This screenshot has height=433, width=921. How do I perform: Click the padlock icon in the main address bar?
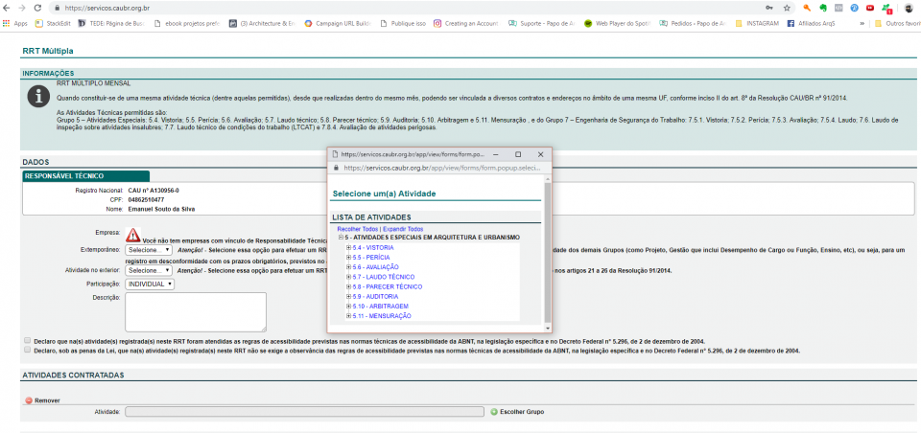57,9
